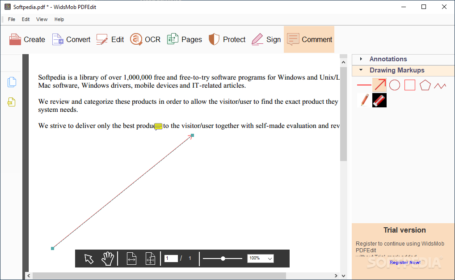Screen dimensions: 455x280
Task: Select the straight line markup tool
Action: [364, 85]
